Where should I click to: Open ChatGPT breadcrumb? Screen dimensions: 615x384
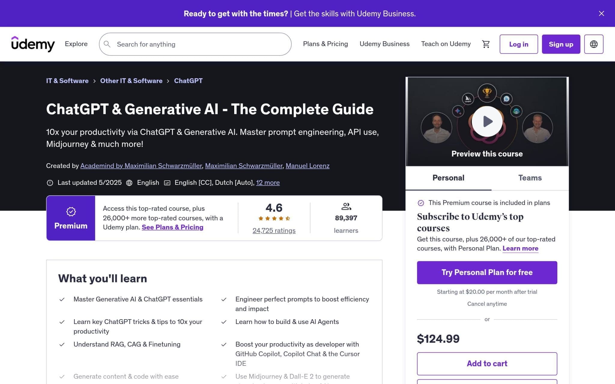click(188, 81)
